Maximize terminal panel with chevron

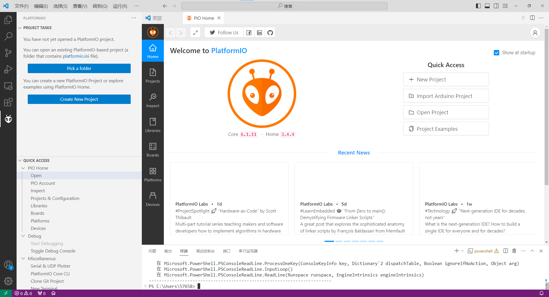(x=532, y=251)
